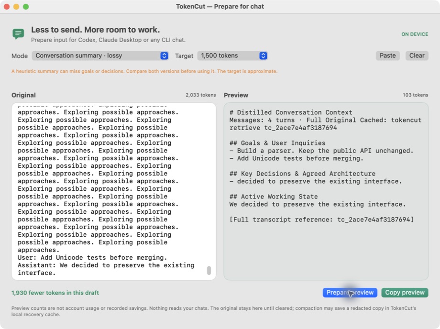Click the line 'User: Add Unicode tests before merging.'
The image size is (440, 329).
(x=92, y=257)
